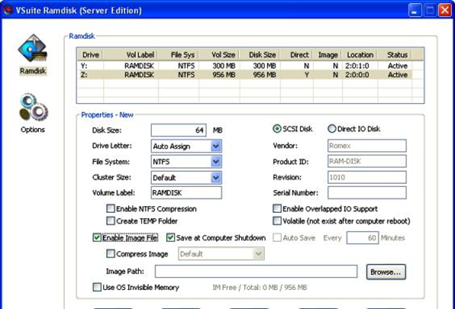Open the Ramdisk section icon
The width and height of the screenshot is (455, 309).
(x=33, y=48)
